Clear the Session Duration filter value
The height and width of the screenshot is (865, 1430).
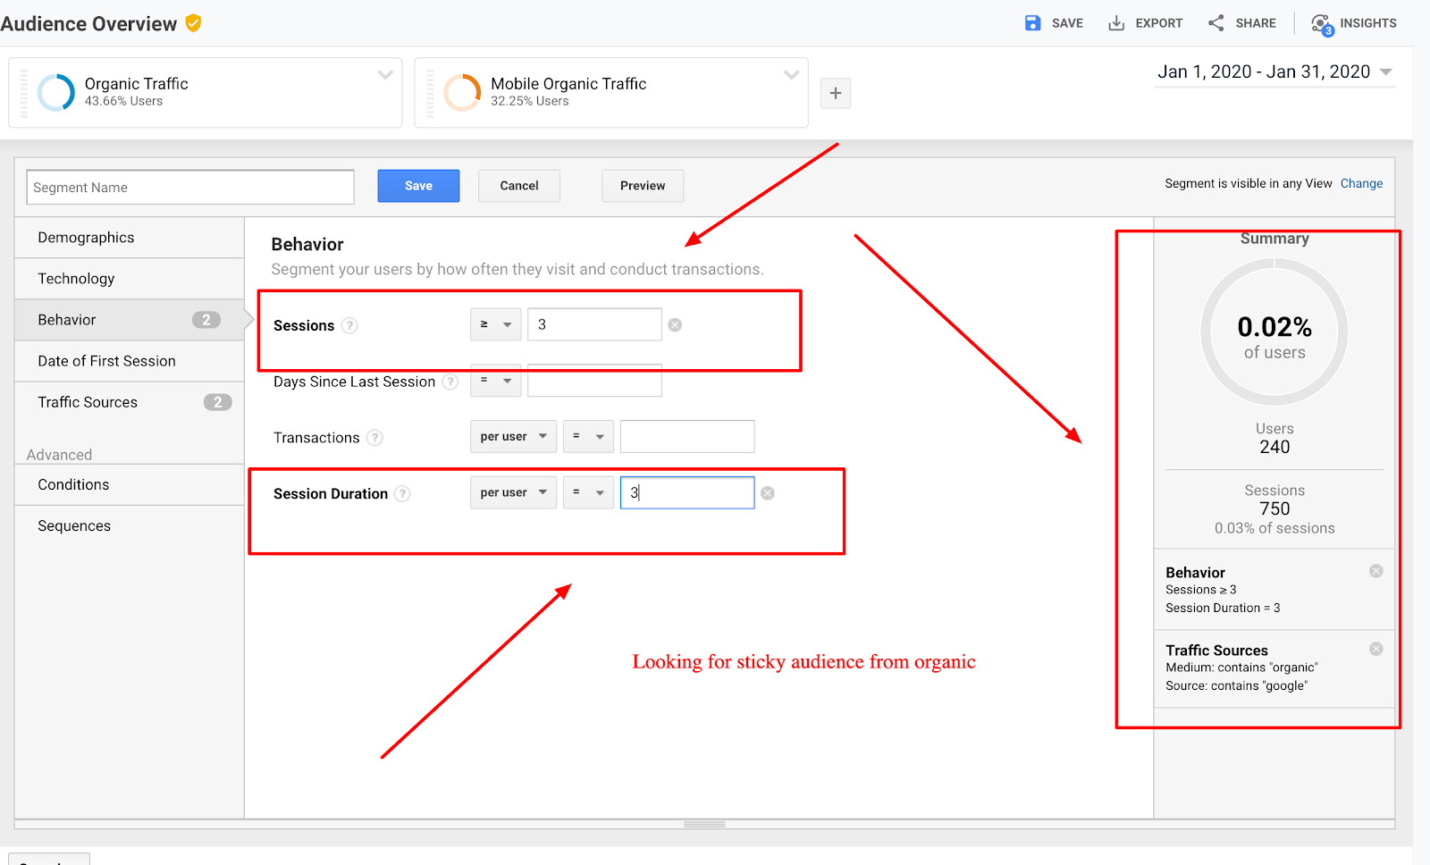(768, 493)
